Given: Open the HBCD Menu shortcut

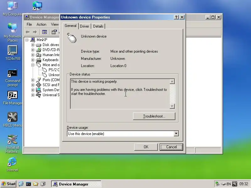Looking at the screenshot, I should coord(13,120).
